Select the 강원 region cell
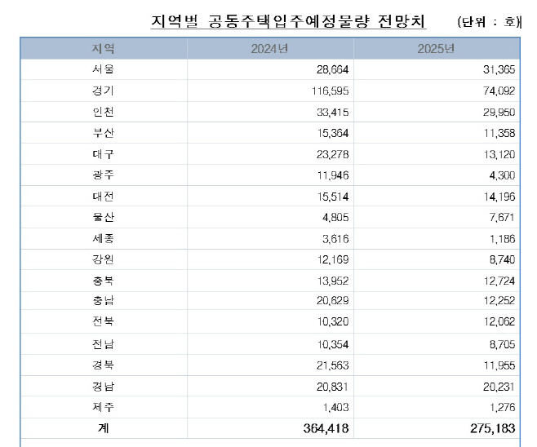This screenshot has width=537, height=447. point(103,259)
